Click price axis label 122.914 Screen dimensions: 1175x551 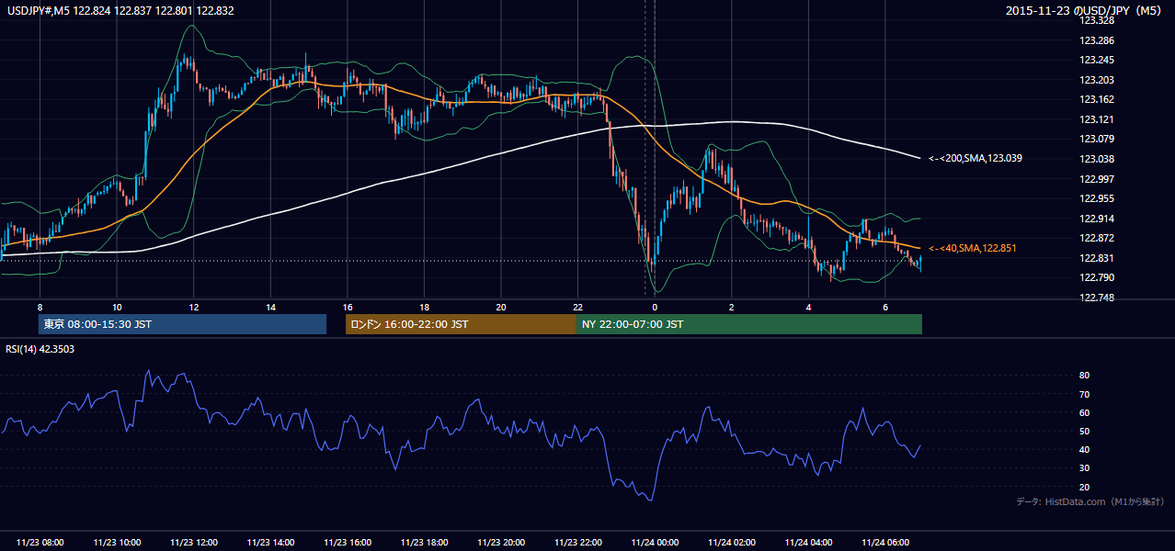[1098, 218]
